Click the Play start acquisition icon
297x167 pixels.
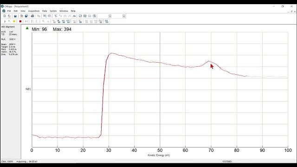coord(5,21)
